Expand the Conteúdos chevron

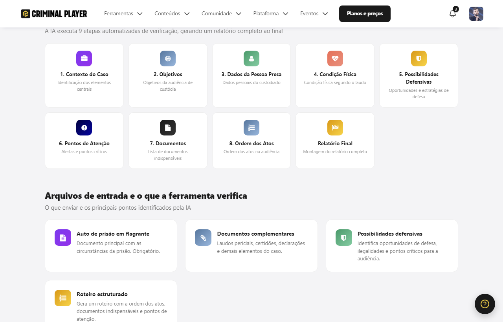pos(187,14)
